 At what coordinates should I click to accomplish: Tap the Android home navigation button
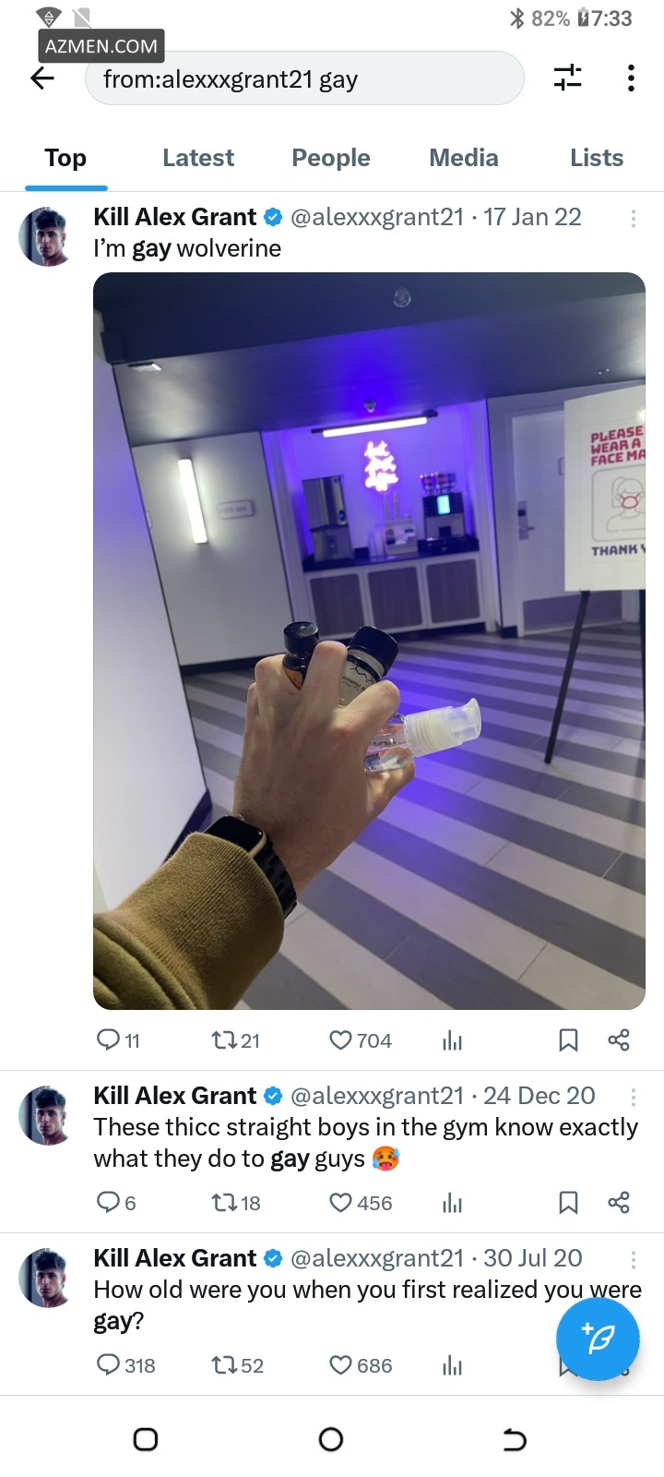[x=331, y=1439]
